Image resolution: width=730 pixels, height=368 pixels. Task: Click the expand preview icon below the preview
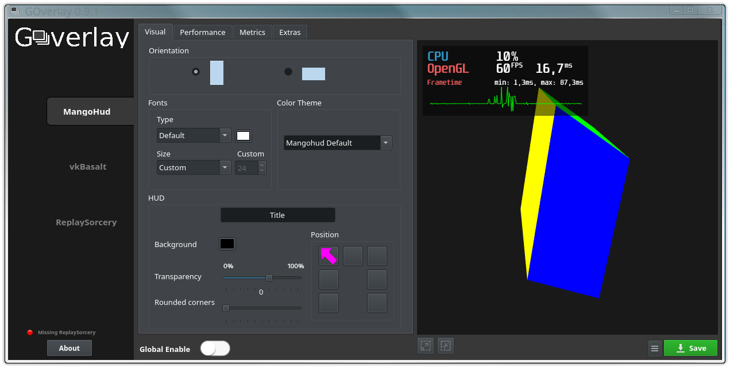[426, 346]
